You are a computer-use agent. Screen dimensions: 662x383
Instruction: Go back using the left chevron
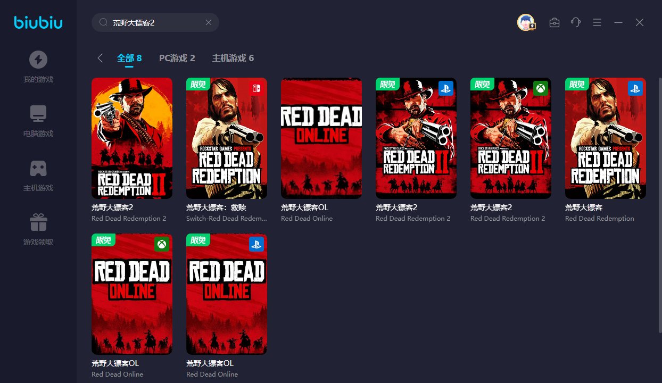point(100,58)
